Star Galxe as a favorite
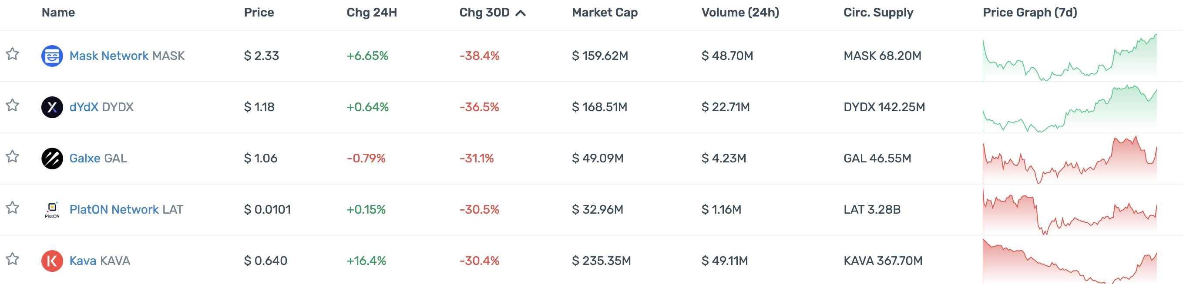 point(12,157)
